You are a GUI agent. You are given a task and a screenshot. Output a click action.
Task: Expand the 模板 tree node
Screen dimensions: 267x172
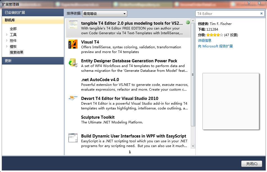pyautogui.click(x=7, y=46)
